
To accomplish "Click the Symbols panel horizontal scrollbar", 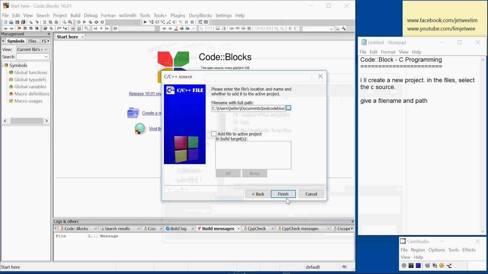I will point(26,121).
